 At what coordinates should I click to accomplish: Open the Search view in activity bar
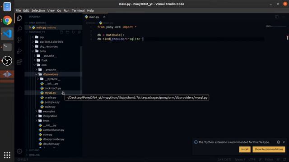(x=19, y=29)
